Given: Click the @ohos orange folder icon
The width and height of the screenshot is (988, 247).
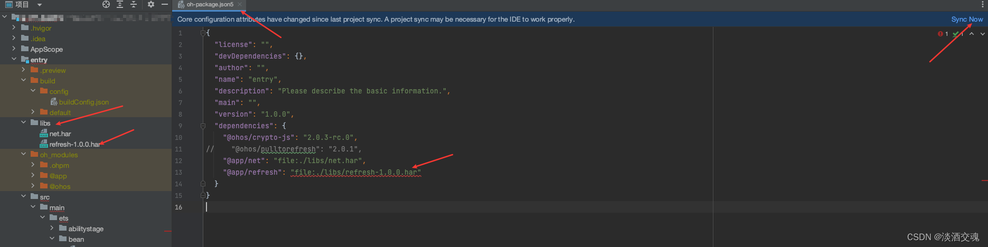Looking at the screenshot, I should click(x=44, y=186).
